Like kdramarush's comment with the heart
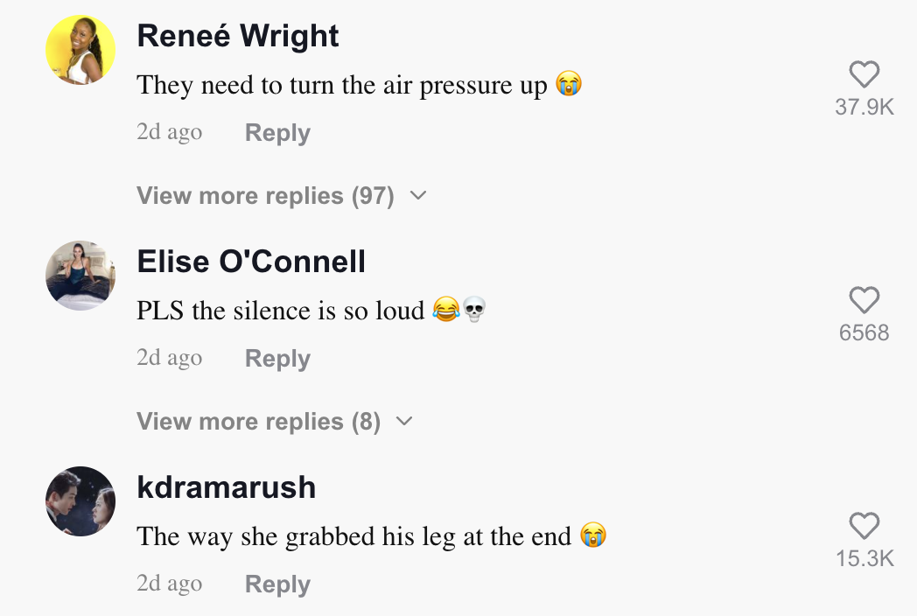This screenshot has height=616, width=917. [864, 527]
